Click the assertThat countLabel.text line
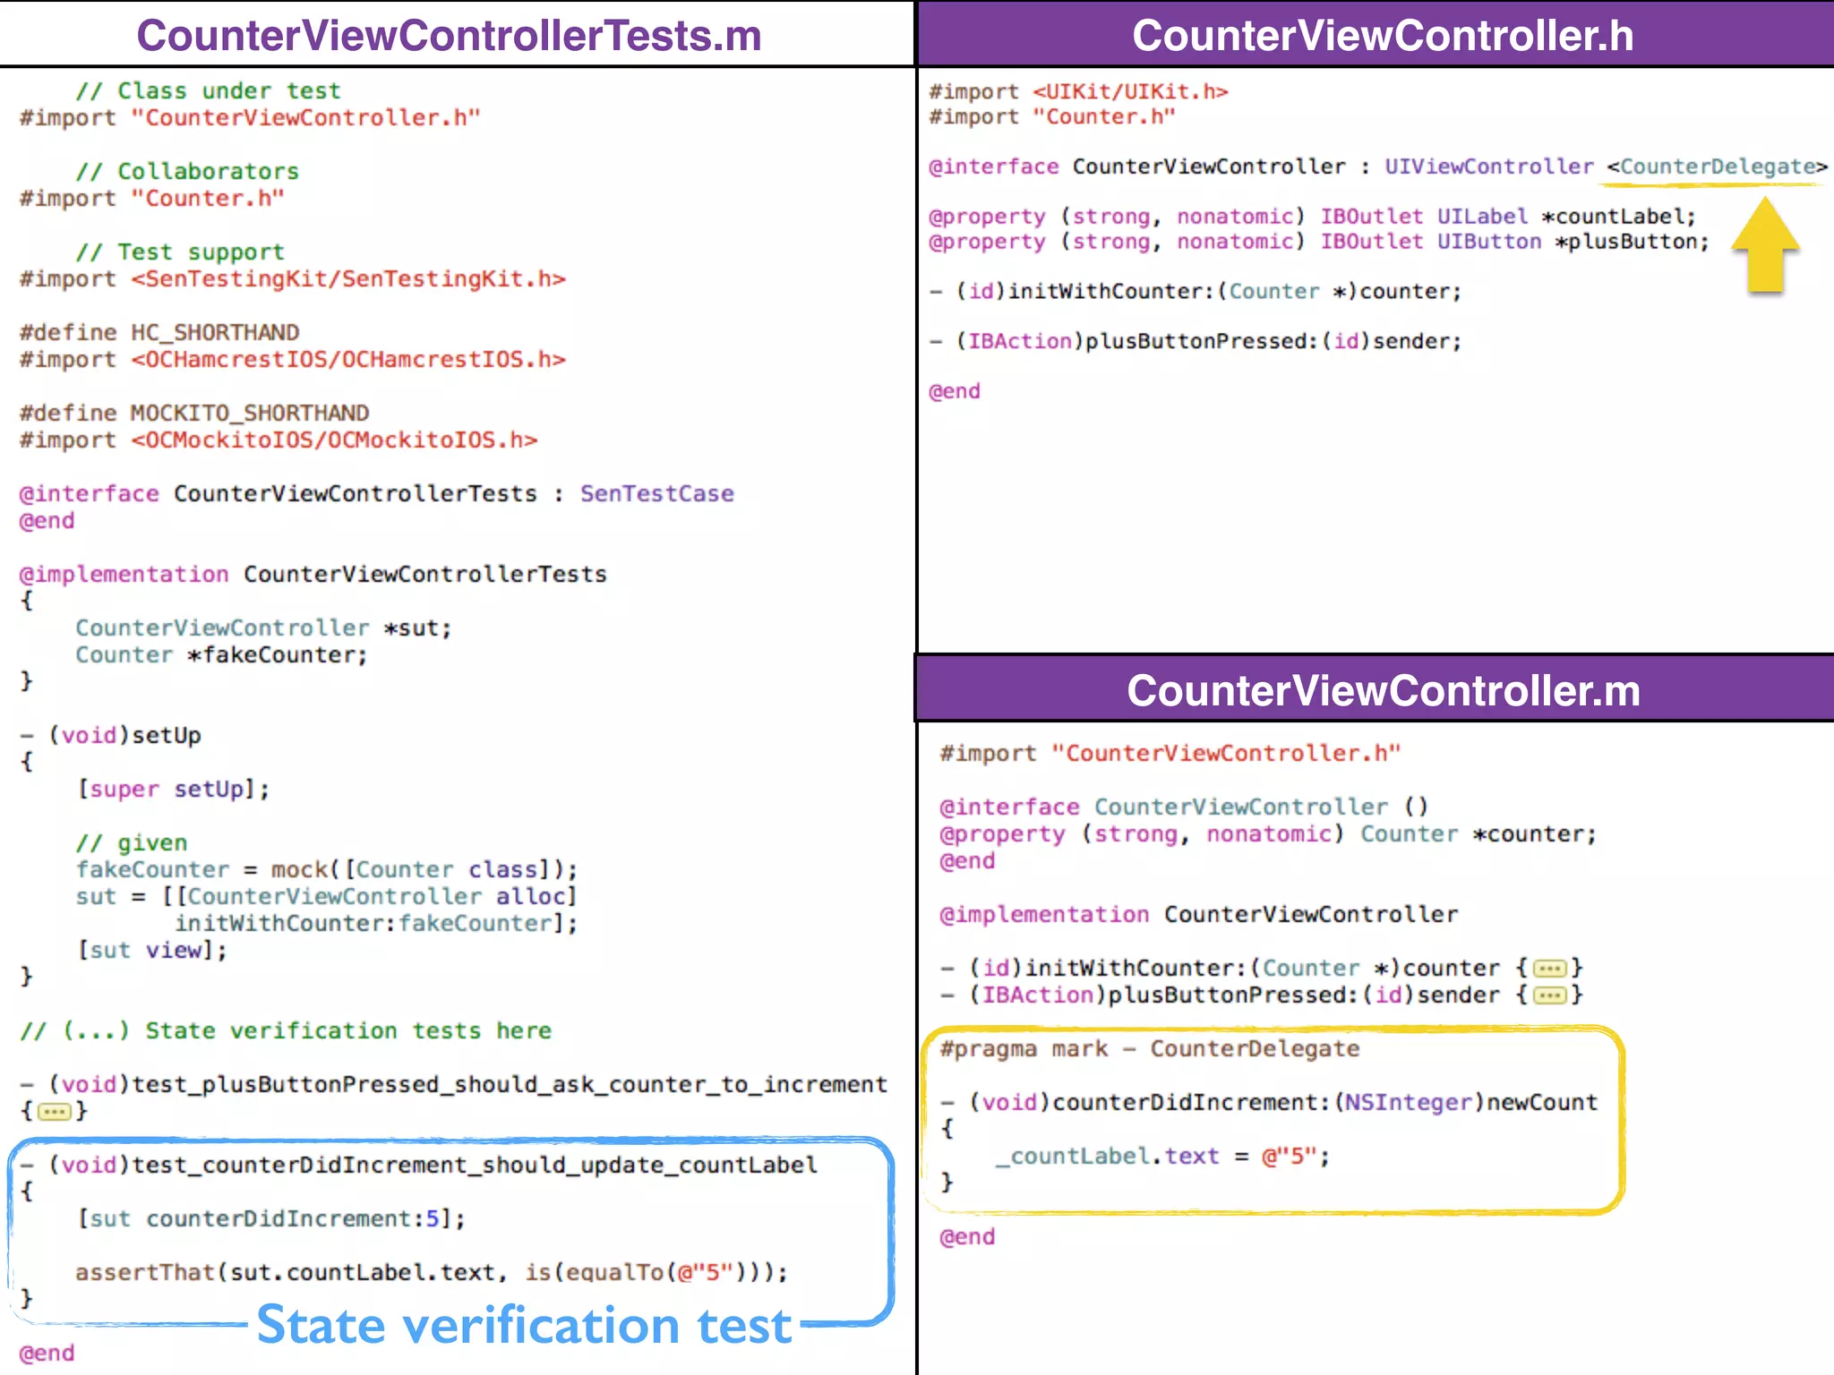1834x1375 pixels. pyautogui.click(x=432, y=1273)
